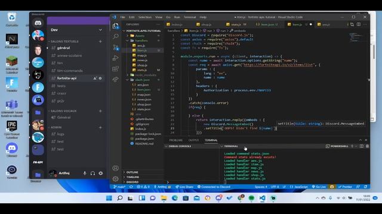Image resolution: width=382 pixels, height=214 pixels.
Task: Click the Explorer panel ellipsis menu
Action: pos(158,24)
